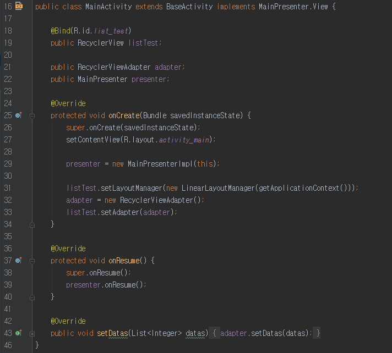Click super.onResume() on line 38

tap(97, 273)
